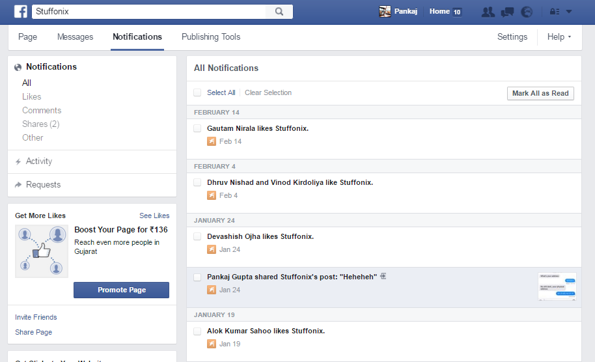Viewport: 595px width, 362px height.
Task: Open notification "Gautam Nirala likes Stuffonix."
Action: (x=258, y=128)
